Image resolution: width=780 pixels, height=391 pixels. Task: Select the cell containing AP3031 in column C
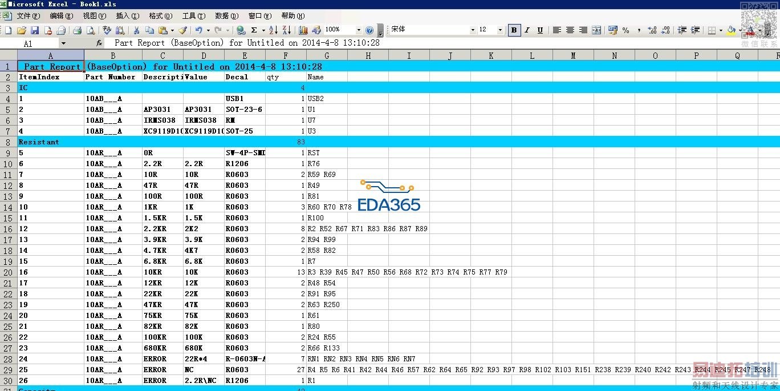click(162, 110)
